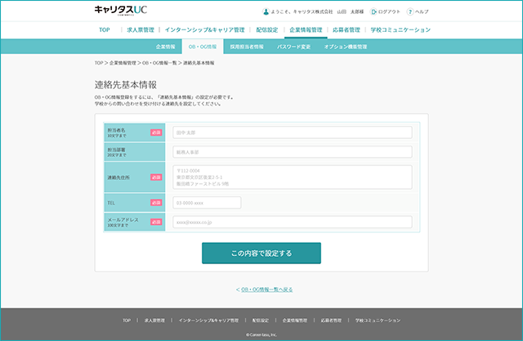Click the 必須 badge beside 担当者名
This screenshot has height=341, width=523.
pos(156,132)
